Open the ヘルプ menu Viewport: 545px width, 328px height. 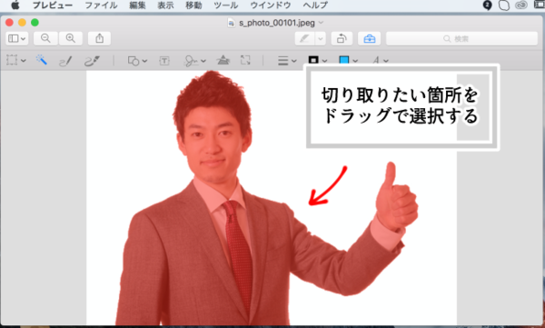click(315, 5)
